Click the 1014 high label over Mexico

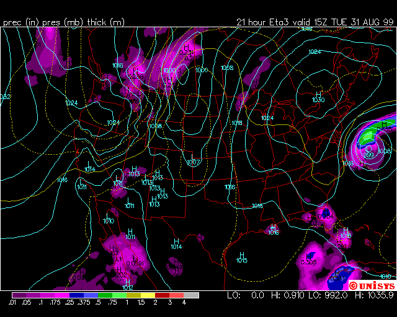pos(176,246)
